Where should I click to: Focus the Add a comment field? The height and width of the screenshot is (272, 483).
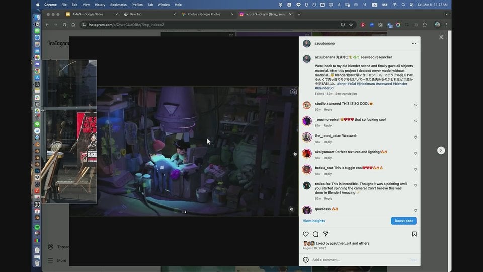point(359,260)
